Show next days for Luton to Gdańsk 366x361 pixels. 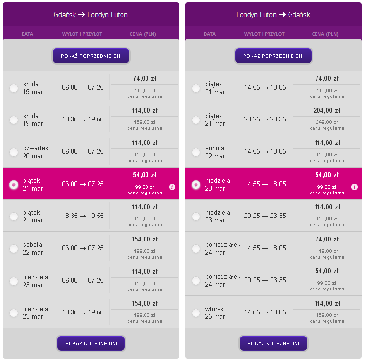pyautogui.click(x=273, y=343)
